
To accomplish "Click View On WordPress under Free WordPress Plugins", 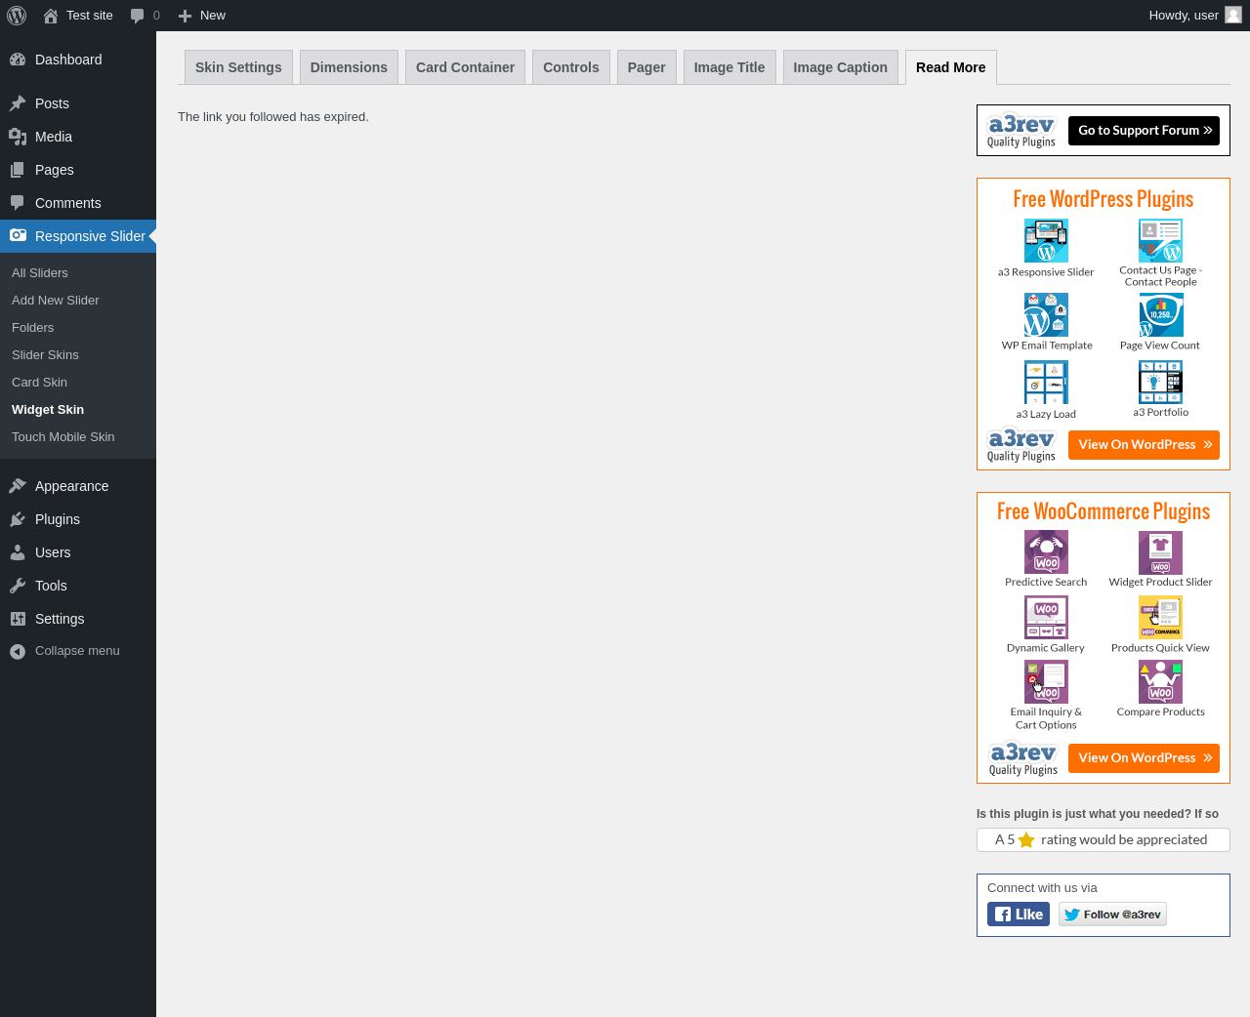I will pos(1144,445).
